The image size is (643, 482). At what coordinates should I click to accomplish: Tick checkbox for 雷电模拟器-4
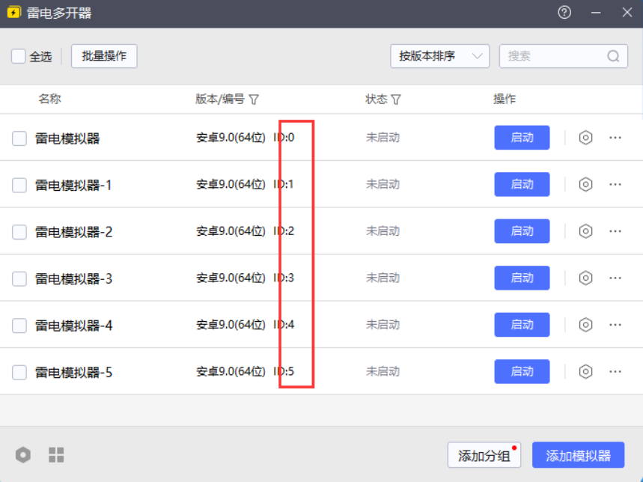[x=19, y=326]
